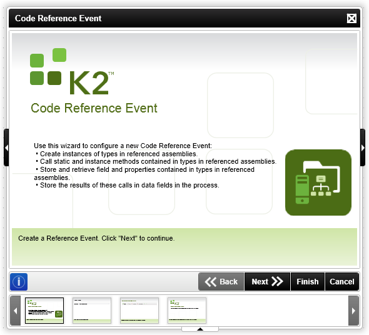Click 'Use this wizard to configure' text

123,146
